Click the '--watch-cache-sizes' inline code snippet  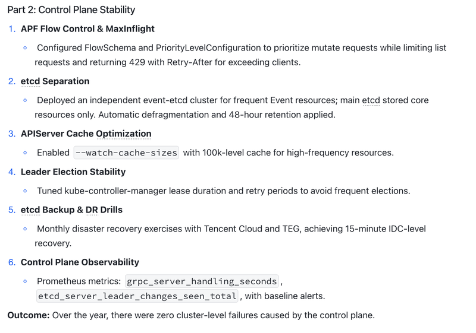pyautogui.click(x=126, y=153)
